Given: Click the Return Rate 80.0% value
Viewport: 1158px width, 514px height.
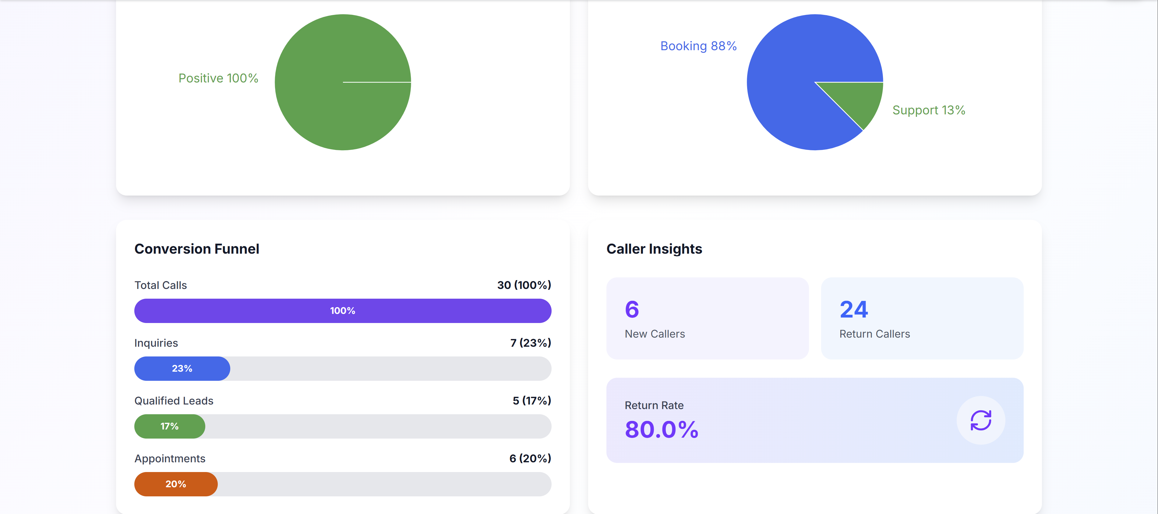Looking at the screenshot, I should click(661, 430).
